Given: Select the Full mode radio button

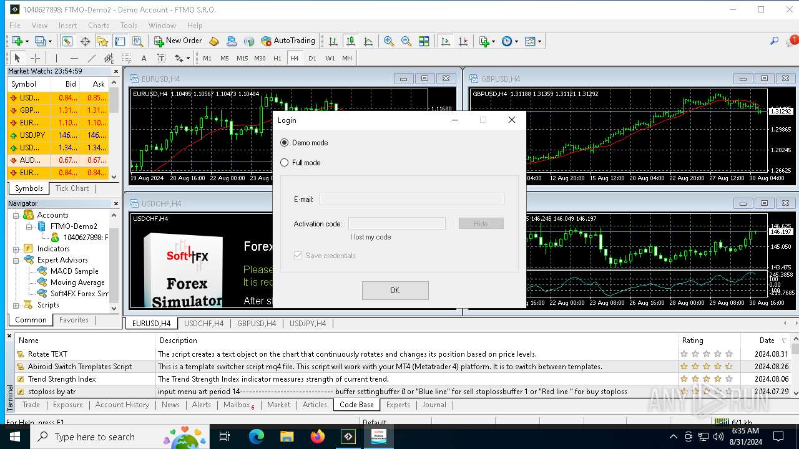Looking at the screenshot, I should click(x=285, y=163).
